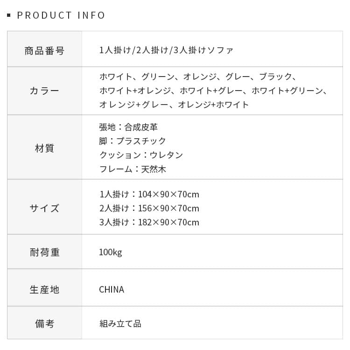This screenshot has width=350, height=350.
Task: Click the フレーム：天然木 text
Action: tap(133, 169)
